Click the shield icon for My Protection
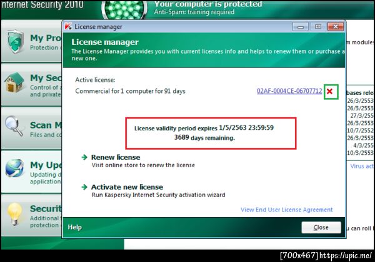 coord(16,41)
